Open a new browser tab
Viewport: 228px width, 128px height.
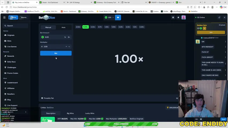(x=205, y=2)
